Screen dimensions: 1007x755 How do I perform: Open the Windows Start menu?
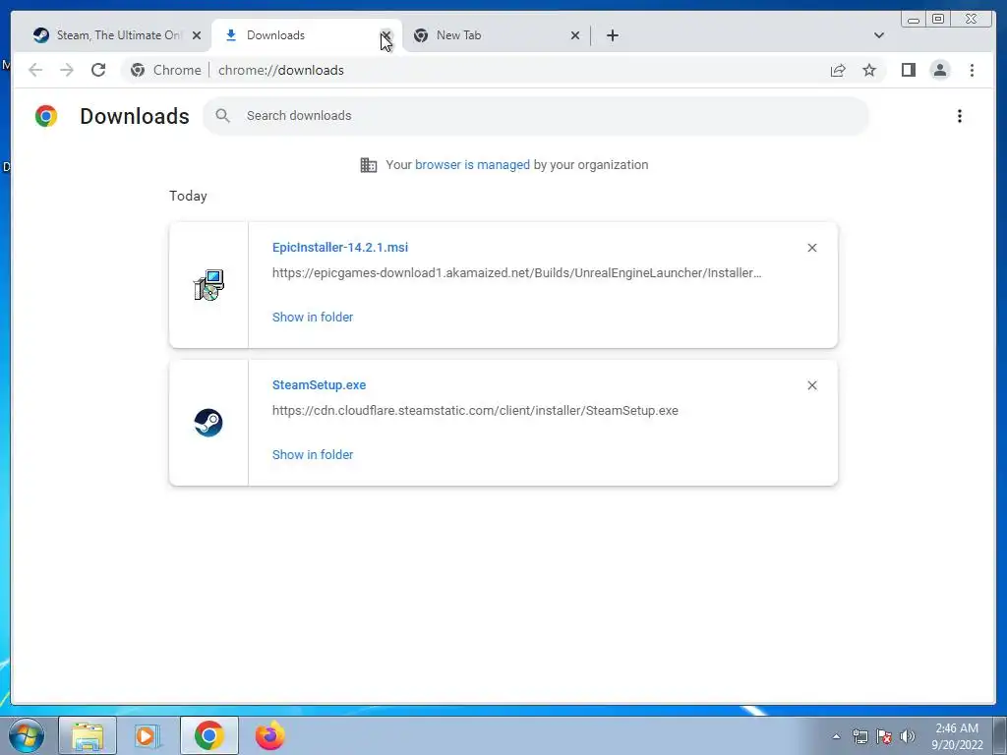pyautogui.click(x=27, y=735)
